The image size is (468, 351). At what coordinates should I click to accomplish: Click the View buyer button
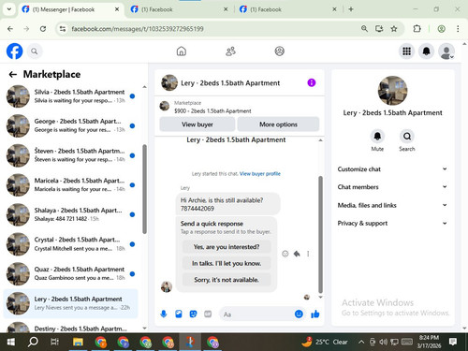[197, 124]
